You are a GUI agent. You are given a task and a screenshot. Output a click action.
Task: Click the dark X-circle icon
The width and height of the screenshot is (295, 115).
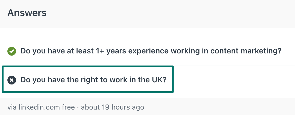point(12,80)
